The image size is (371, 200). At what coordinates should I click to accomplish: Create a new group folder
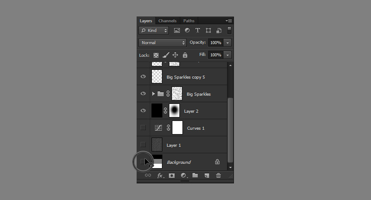click(x=195, y=175)
